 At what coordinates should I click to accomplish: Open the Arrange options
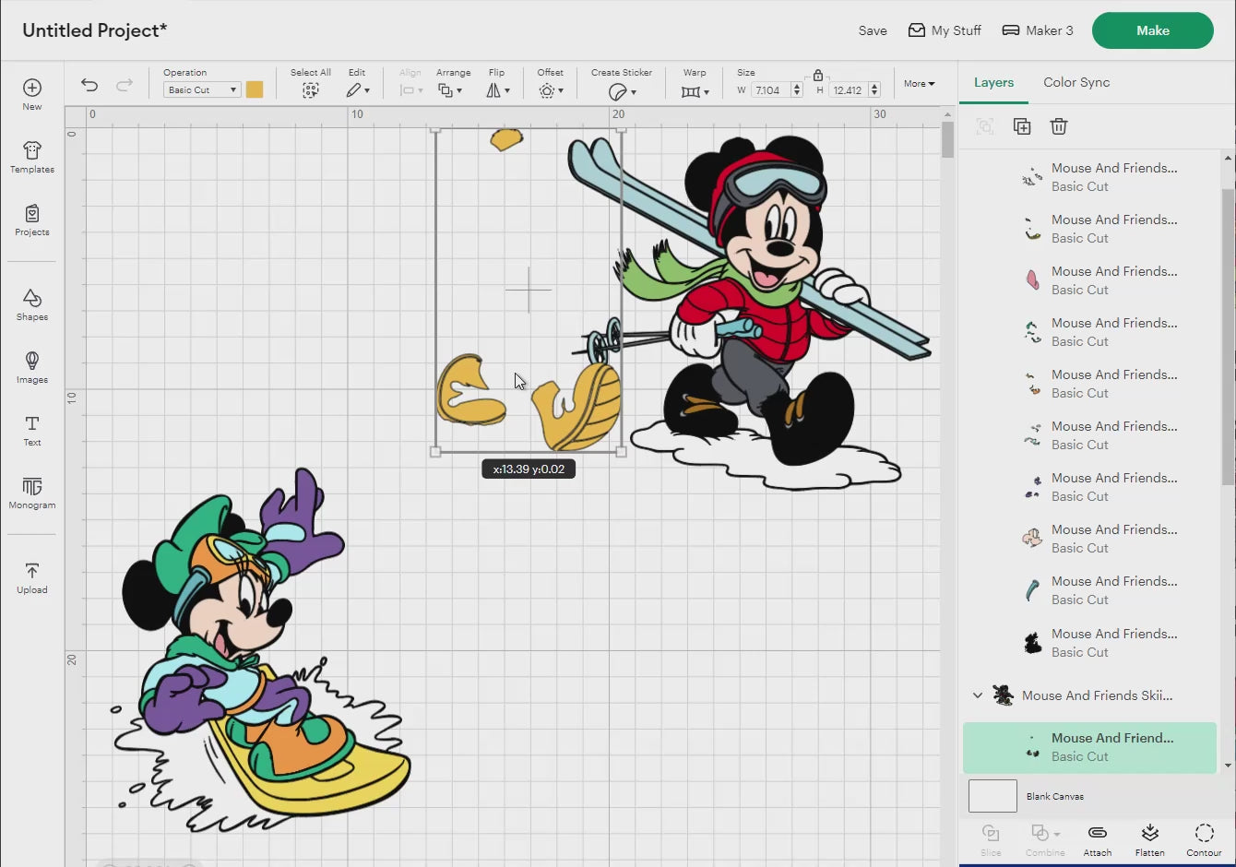click(451, 90)
